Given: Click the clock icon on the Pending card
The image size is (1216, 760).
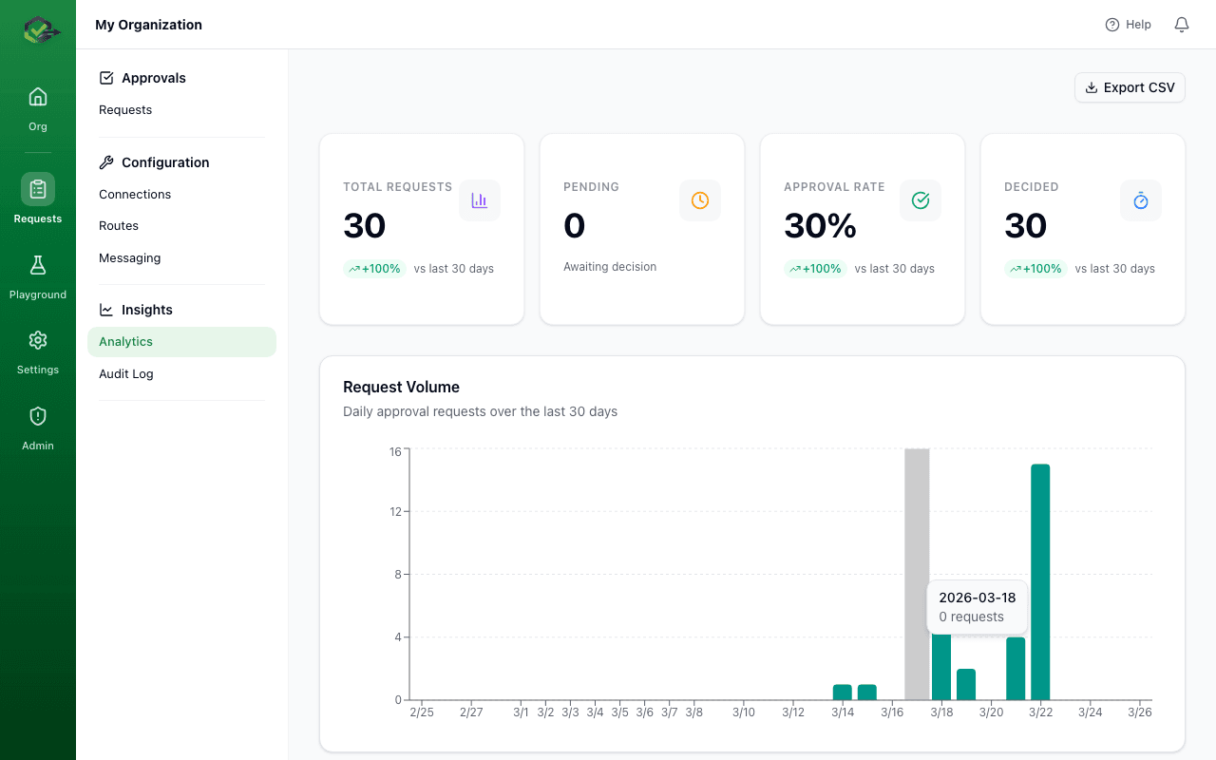Looking at the screenshot, I should (699, 199).
